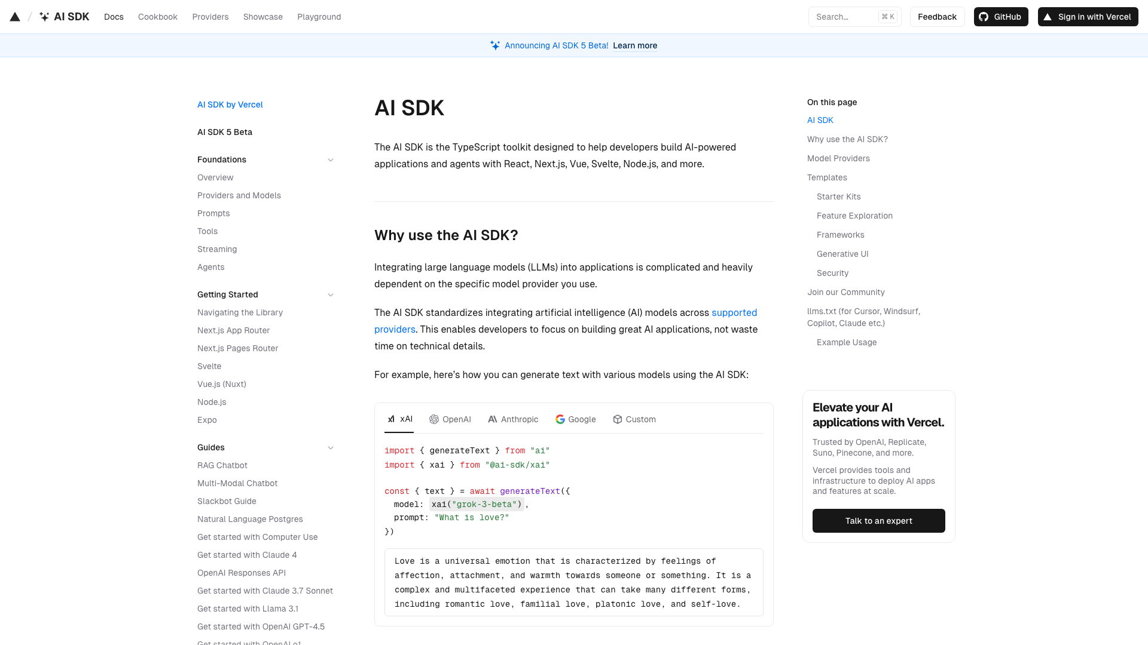Jump to Starter Kits section
Viewport: 1148px width, 645px height.
pyautogui.click(x=839, y=196)
